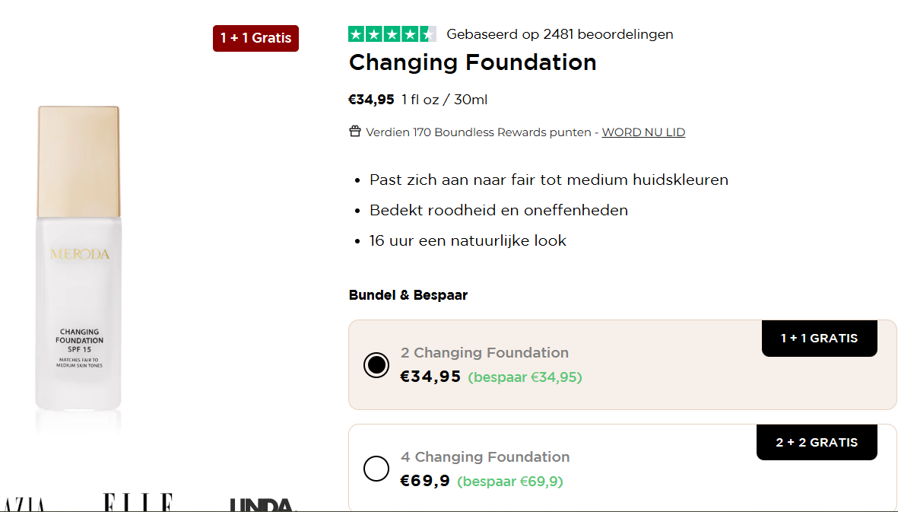
Task: Click the black 1 + 1 GRATIS label
Action: pos(819,338)
